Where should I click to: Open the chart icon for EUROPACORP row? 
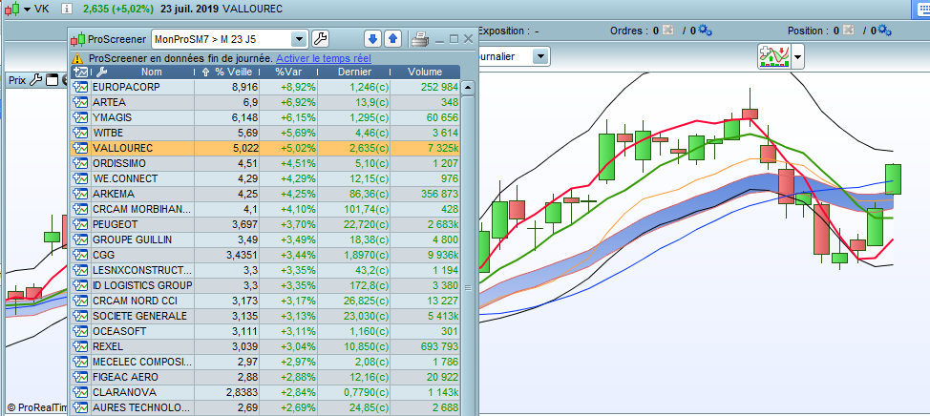[80, 87]
